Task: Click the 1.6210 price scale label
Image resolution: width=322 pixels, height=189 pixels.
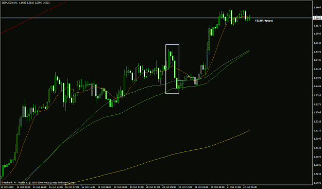Action: pyautogui.click(x=317, y=122)
